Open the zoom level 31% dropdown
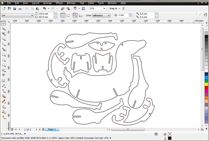This screenshot has height=141, width=209. 104,9
